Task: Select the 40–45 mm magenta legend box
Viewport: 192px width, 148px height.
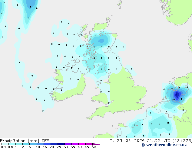Action: [x=82, y=144]
